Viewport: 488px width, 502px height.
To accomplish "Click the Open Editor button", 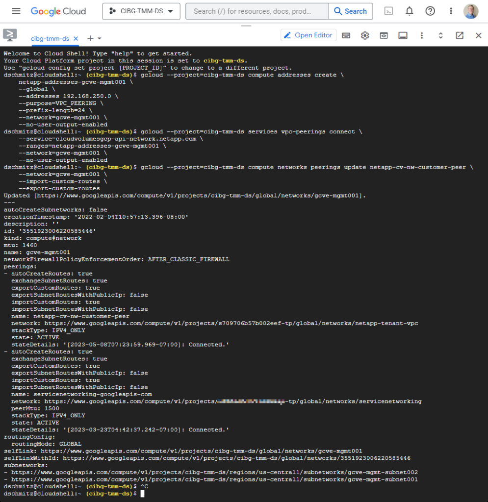I will click(x=308, y=35).
